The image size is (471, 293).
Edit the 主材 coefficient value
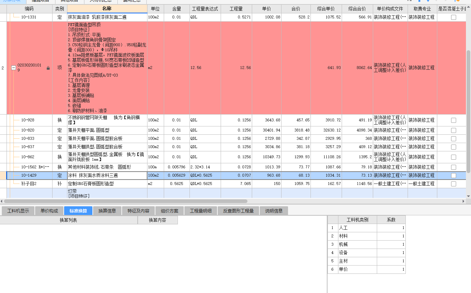pos(391,261)
